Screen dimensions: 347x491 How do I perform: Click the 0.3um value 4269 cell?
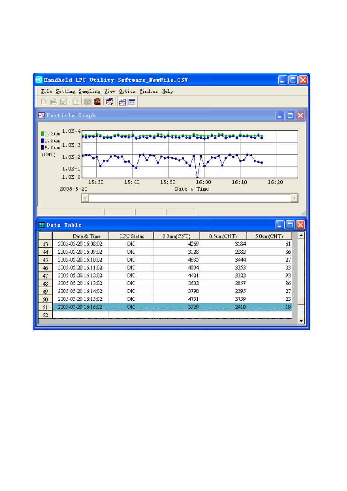coord(177,244)
